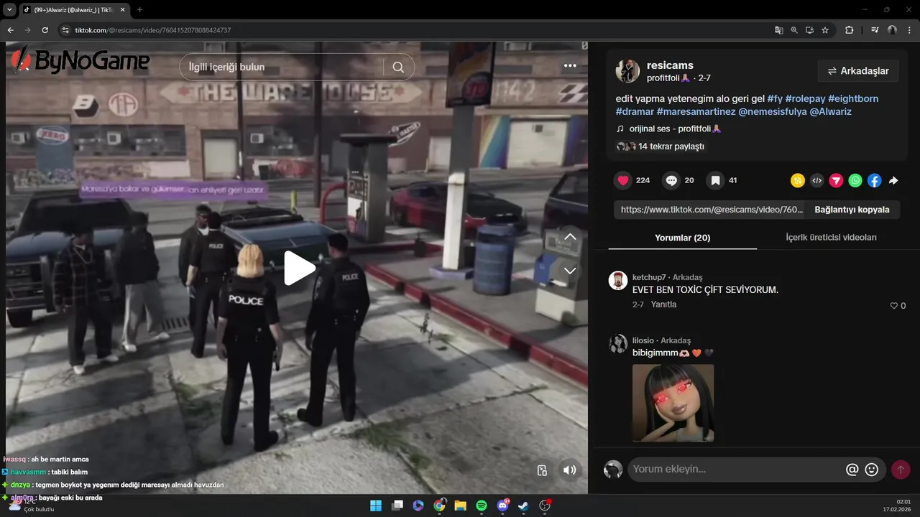The height and width of the screenshot is (517, 920).
Task: Translate this page via address bar icon
Action: (x=778, y=30)
